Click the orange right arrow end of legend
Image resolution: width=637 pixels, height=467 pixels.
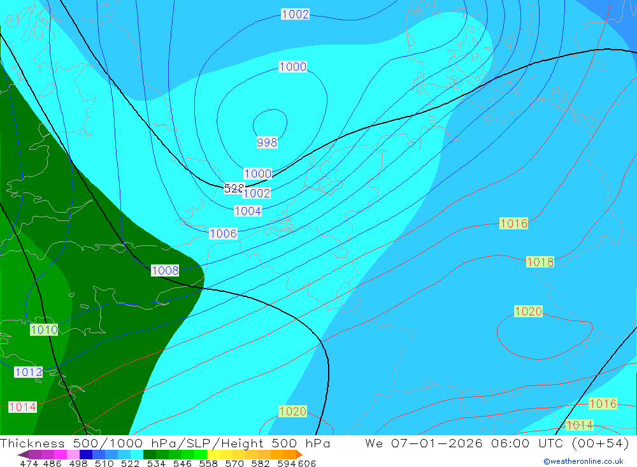(299, 454)
